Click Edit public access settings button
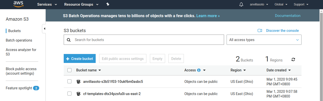 123,59
